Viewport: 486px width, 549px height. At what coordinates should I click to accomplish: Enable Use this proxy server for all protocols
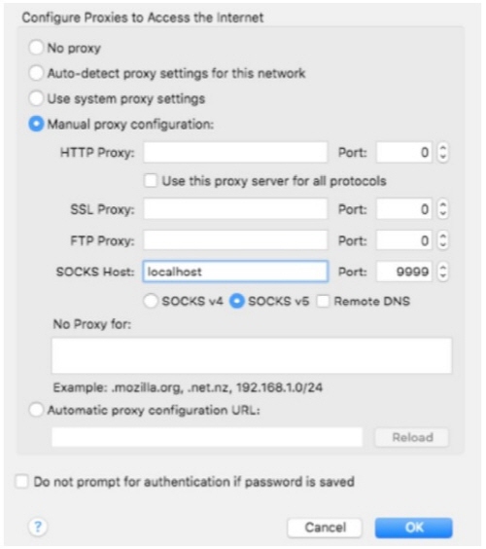point(151,181)
